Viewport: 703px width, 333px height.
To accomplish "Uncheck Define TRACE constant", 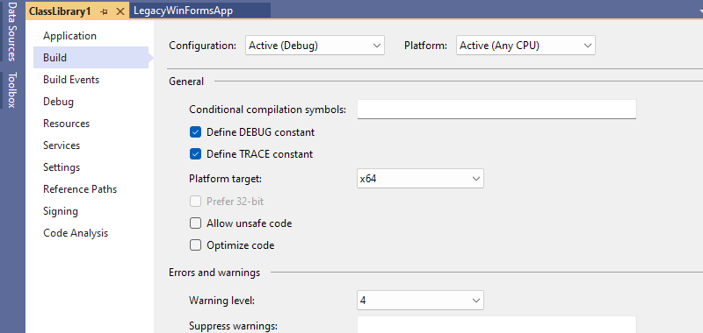I will click(x=195, y=154).
